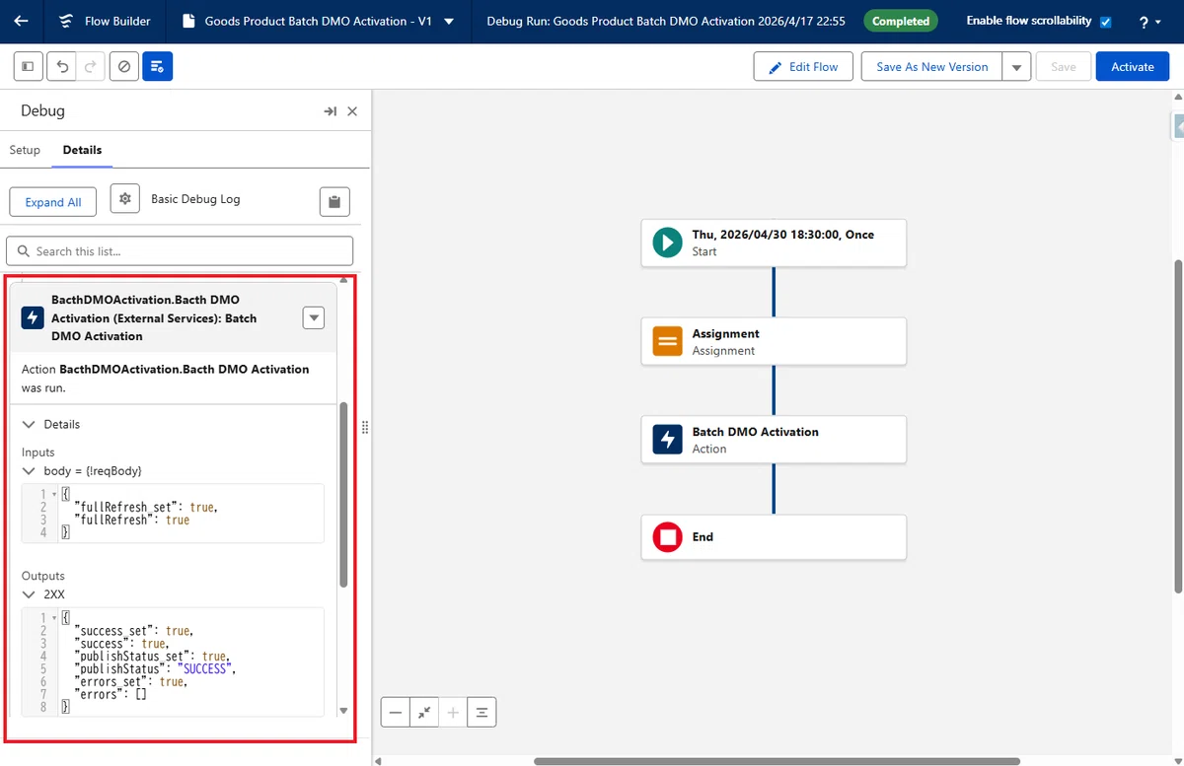Click the canvas horizontal scrollbar

pos(777,761)
